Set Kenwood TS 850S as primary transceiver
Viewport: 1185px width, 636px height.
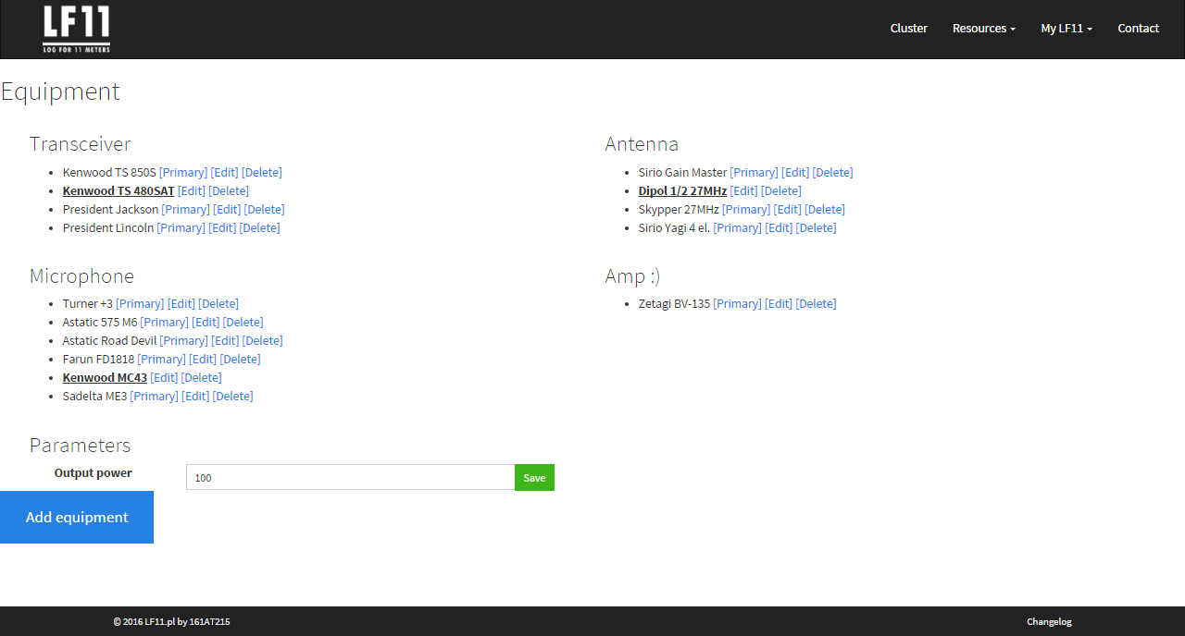pos(183,173)
